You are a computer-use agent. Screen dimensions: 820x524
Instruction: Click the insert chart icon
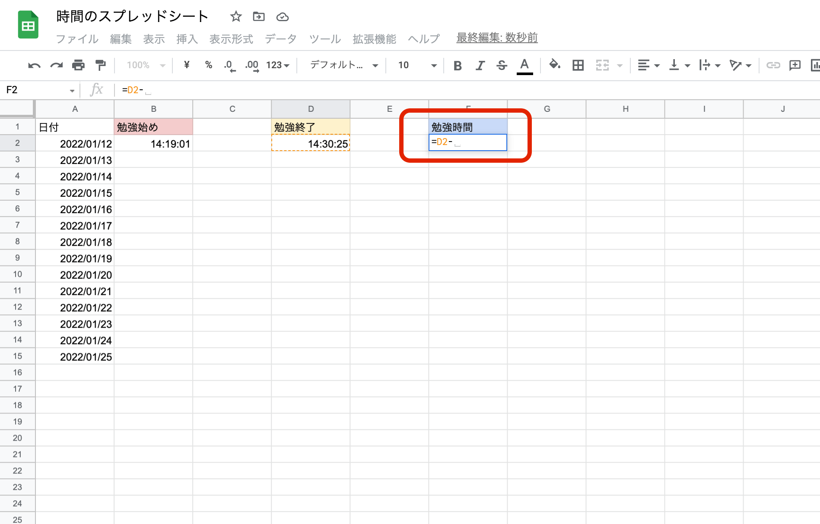pyautogui.click(x=815, y=65)
